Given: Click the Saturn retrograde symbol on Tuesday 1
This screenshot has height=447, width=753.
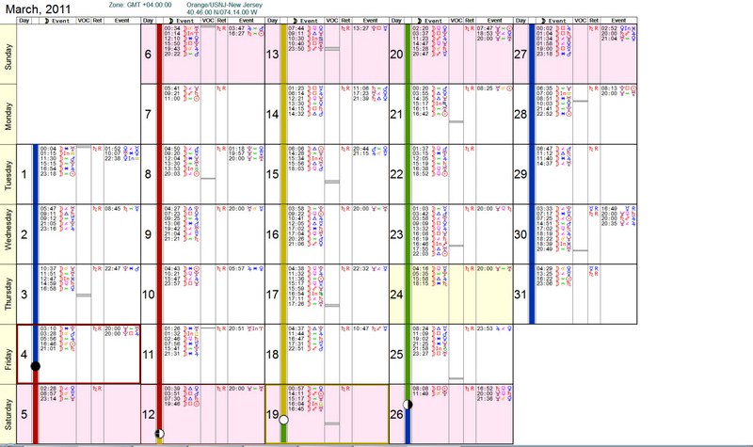Looking at the screenshot, I should pos(96,149).
